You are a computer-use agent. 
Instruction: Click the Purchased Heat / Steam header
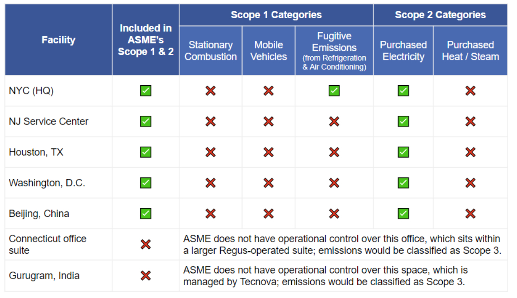[x=471, y=50]
